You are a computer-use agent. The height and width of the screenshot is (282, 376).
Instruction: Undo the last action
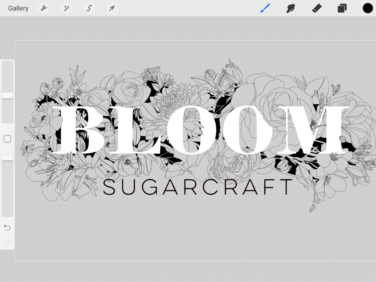(x=7, y=227)
